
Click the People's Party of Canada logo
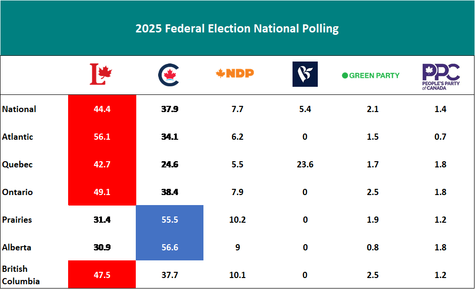point(440,74)
